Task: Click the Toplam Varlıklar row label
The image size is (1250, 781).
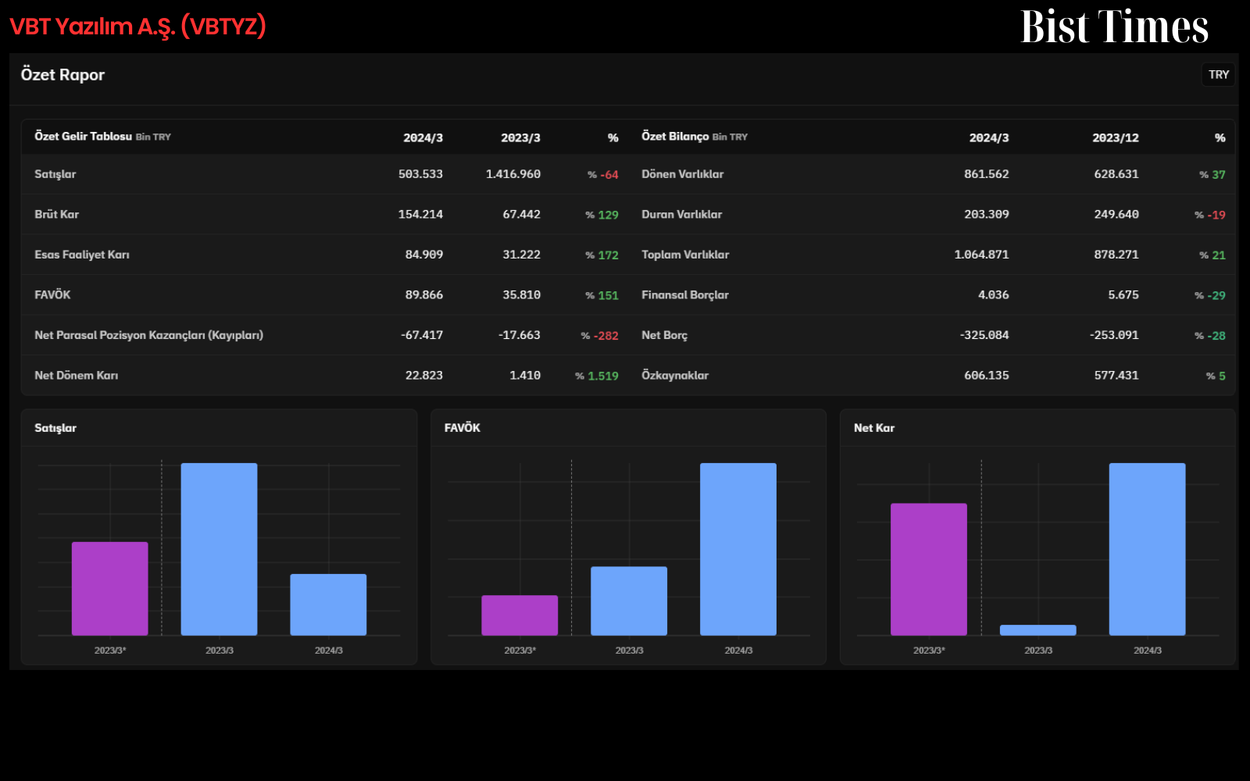Action: click(685, 255)
